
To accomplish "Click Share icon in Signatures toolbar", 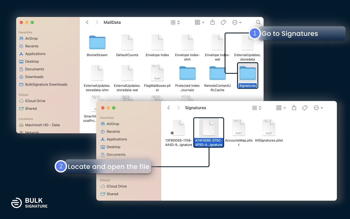I will 294,108.
